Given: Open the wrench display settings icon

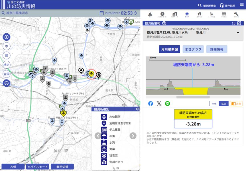Looking at the screenshot, I should click(236, 15).
